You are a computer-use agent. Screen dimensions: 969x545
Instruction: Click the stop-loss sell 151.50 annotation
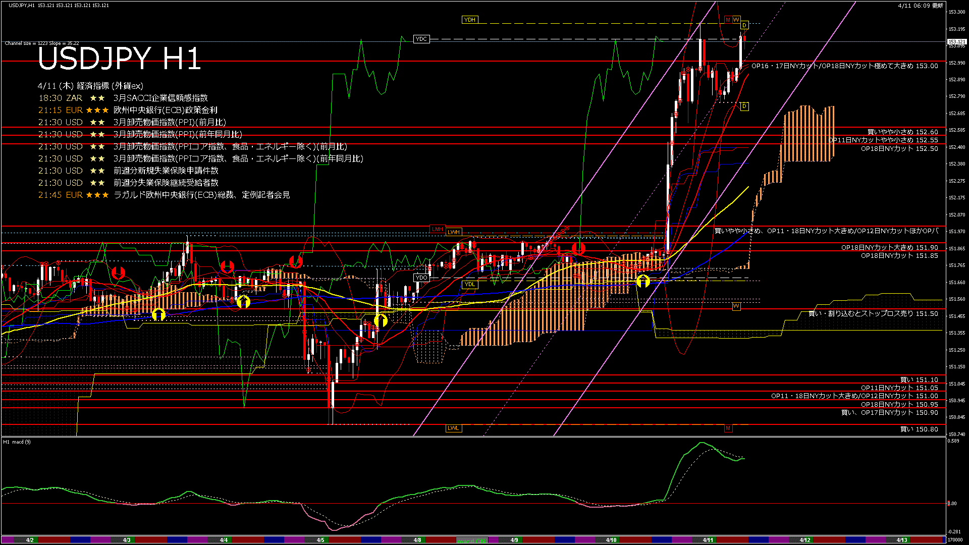(x=873, y=313)
